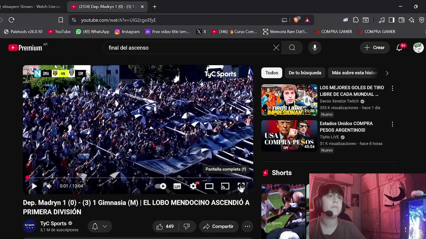Open the Memoria Ram Ddr5 bookmark
Viewport: 426px width, 239px height.
[x=286, y=32]
